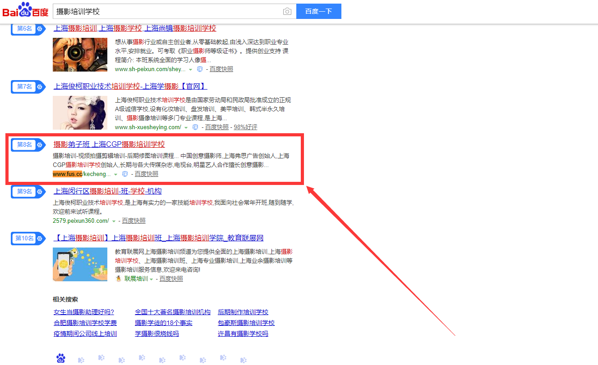Open result 上海闵行区摄影培训-班-学校-机构
The height and width of the screenshot is (365, 598).
[107, 191]
